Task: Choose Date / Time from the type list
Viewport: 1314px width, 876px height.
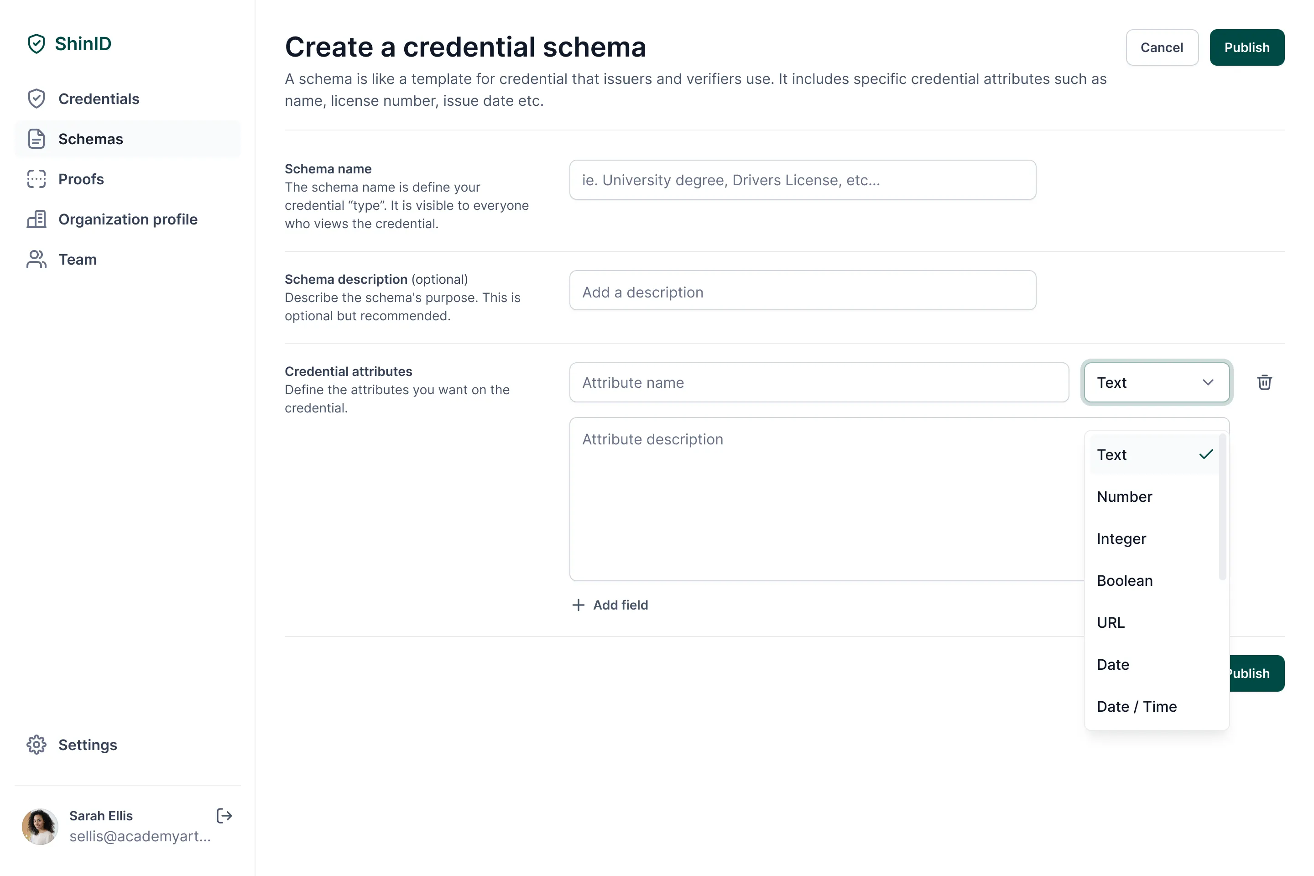Action: pyautogui.click(x=1137, y=706)
